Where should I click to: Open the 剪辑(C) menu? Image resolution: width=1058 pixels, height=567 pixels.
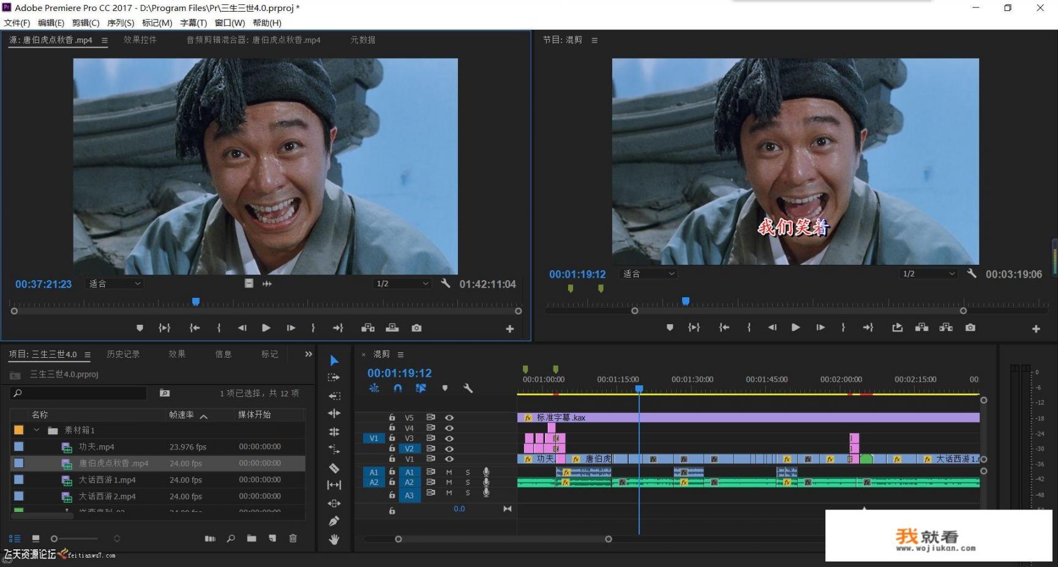pos(86,23)
